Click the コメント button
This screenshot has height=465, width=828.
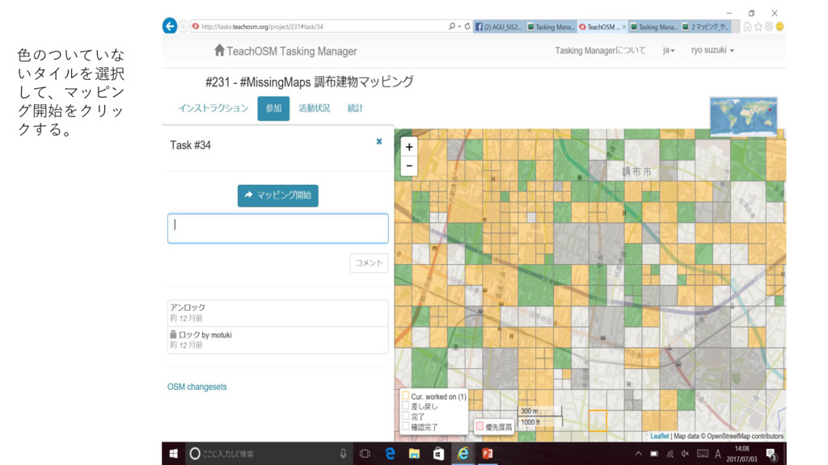click(369, 263)
